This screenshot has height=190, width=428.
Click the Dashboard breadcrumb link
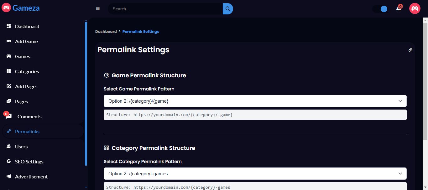(x=106, y=32)
